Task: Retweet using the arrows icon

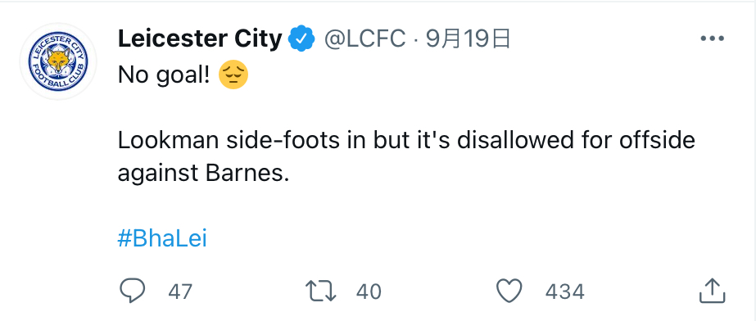Action: click(320, 292)
